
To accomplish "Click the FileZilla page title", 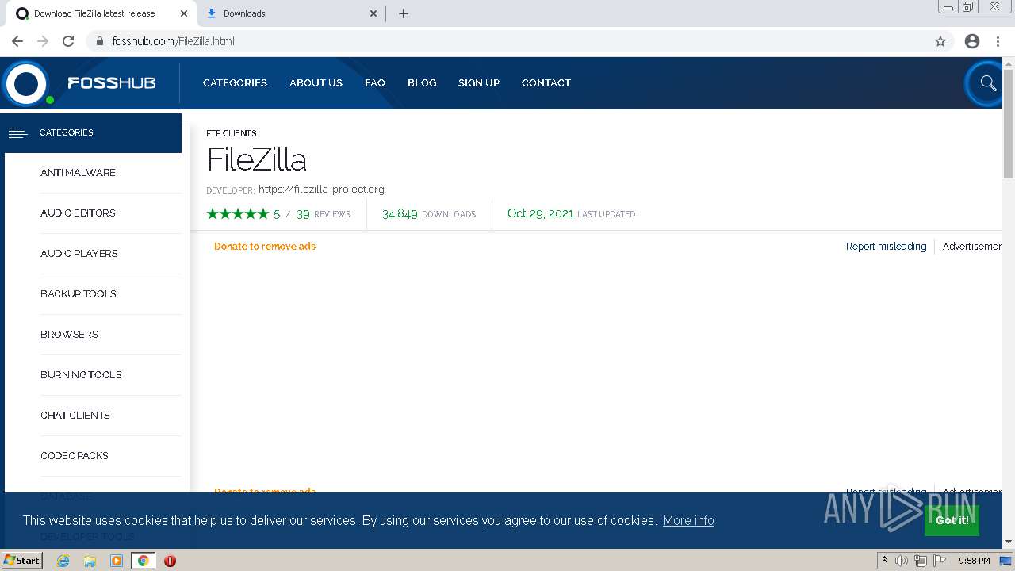I will (x=257, y=160).
